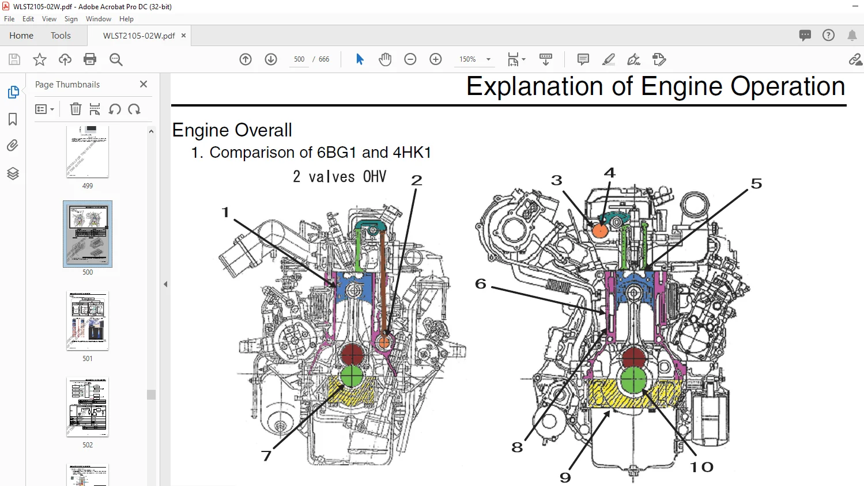This screenshot has width=864, height=486.
Task: Open the Page Thumbnails sidebar icon
Action: point(13,92)
